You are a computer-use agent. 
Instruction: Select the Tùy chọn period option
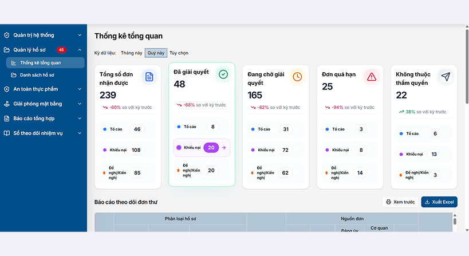179,53
